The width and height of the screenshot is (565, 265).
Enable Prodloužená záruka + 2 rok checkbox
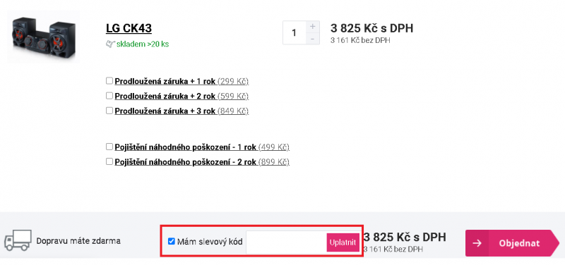click(109, 96)
